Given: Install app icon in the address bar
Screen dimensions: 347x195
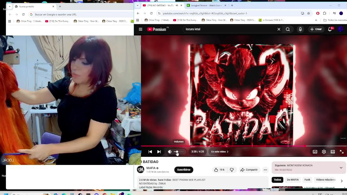Looking at the screenshot, I should 303,13.
